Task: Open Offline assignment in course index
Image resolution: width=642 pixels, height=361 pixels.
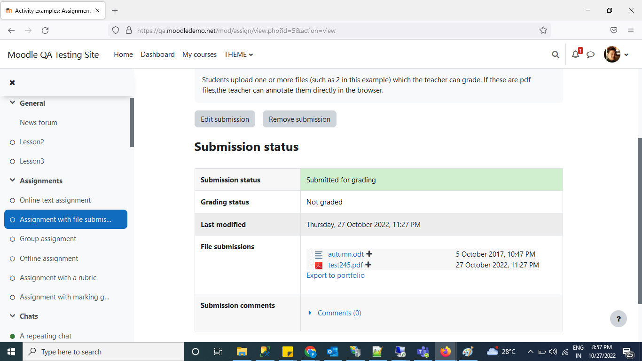Action: [49, 259]
